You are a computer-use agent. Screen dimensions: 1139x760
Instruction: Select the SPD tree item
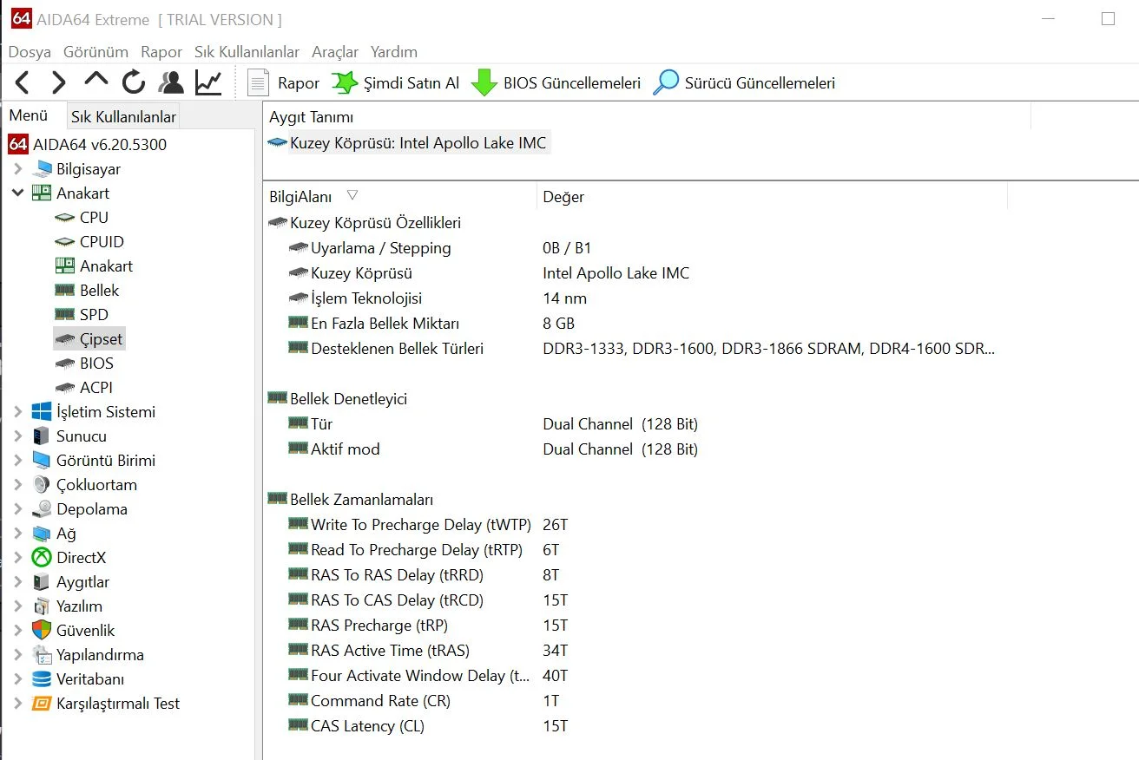[94, 315]
